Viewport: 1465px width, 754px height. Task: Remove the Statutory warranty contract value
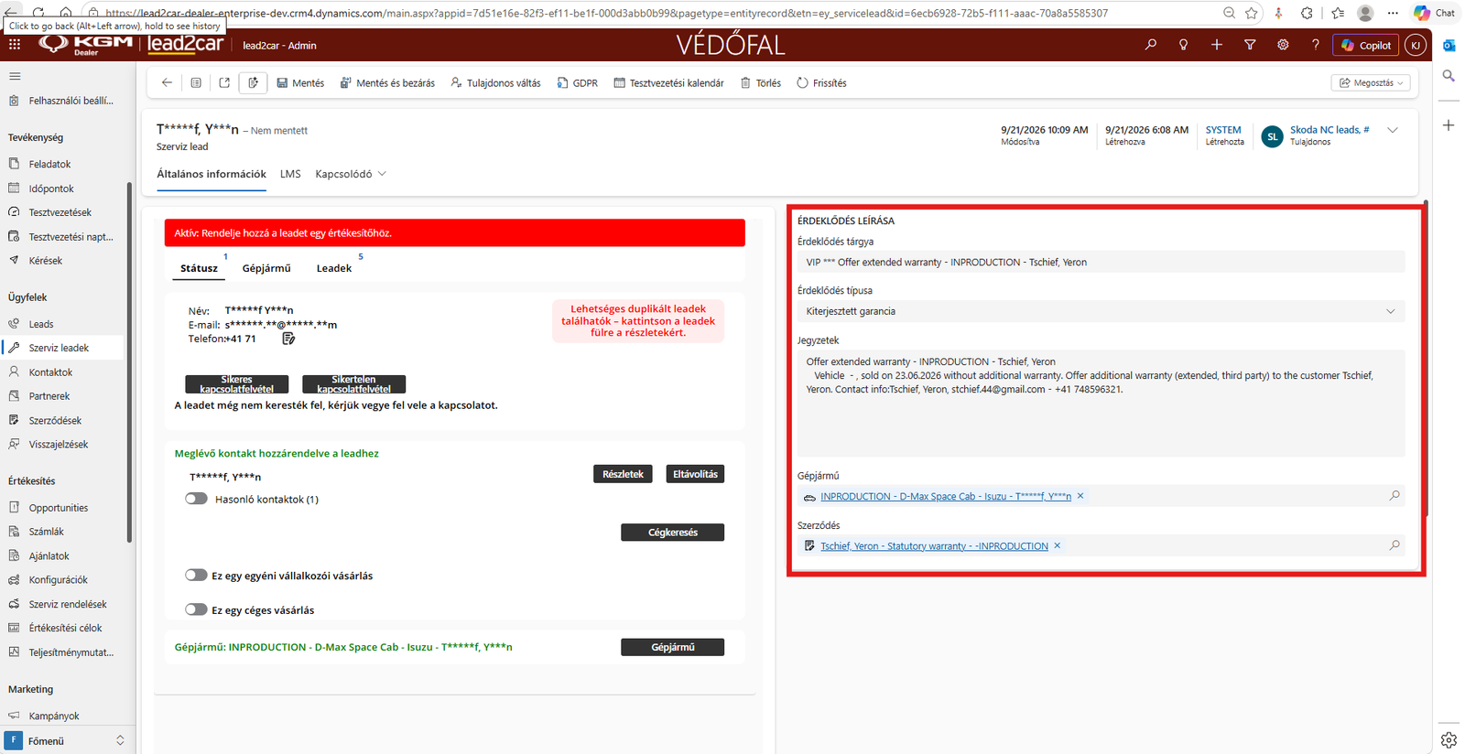(1058, 545)
